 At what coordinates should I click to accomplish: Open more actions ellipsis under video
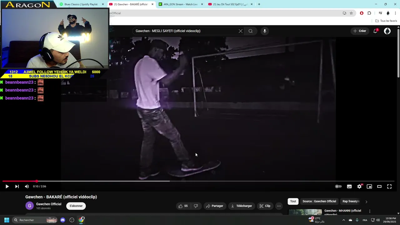279,206
